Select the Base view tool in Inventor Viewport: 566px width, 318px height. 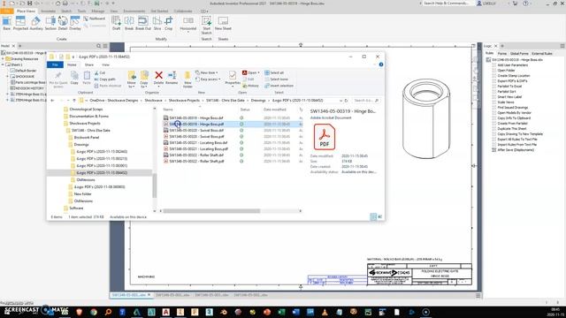(6, 24)
